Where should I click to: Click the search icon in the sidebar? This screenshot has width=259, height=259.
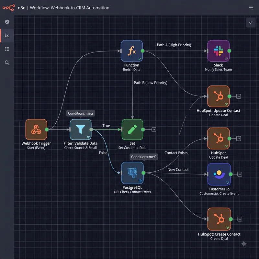pyautogui.click(x=7, y=62)
